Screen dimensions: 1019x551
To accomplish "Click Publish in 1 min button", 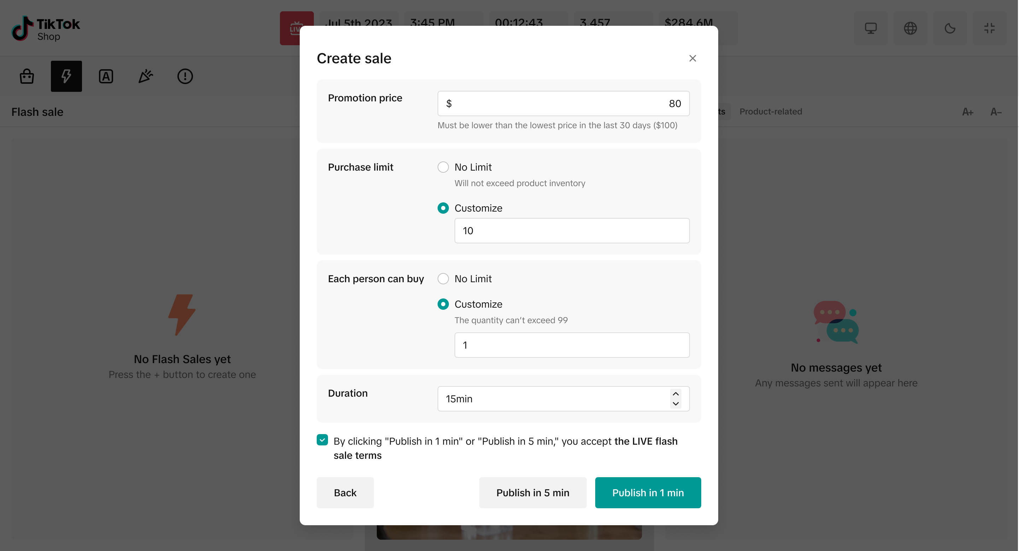I will 648,492.
